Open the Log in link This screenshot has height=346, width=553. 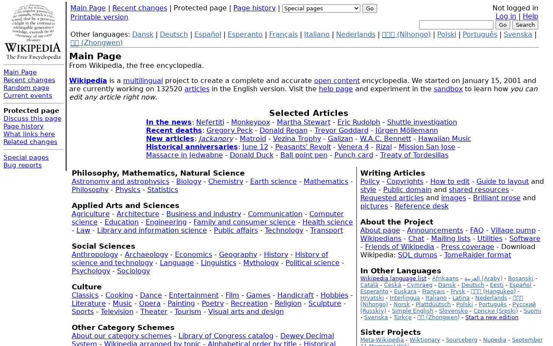tap(506, 16)
